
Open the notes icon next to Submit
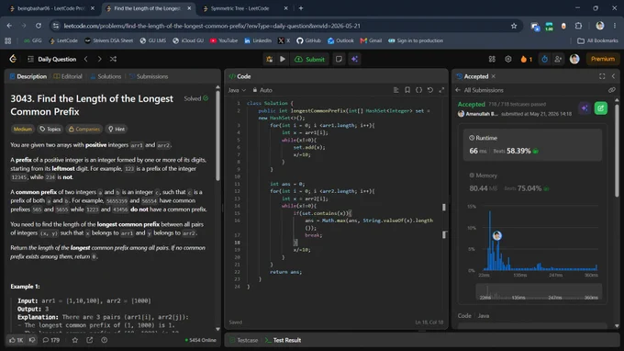pos(339,59)
